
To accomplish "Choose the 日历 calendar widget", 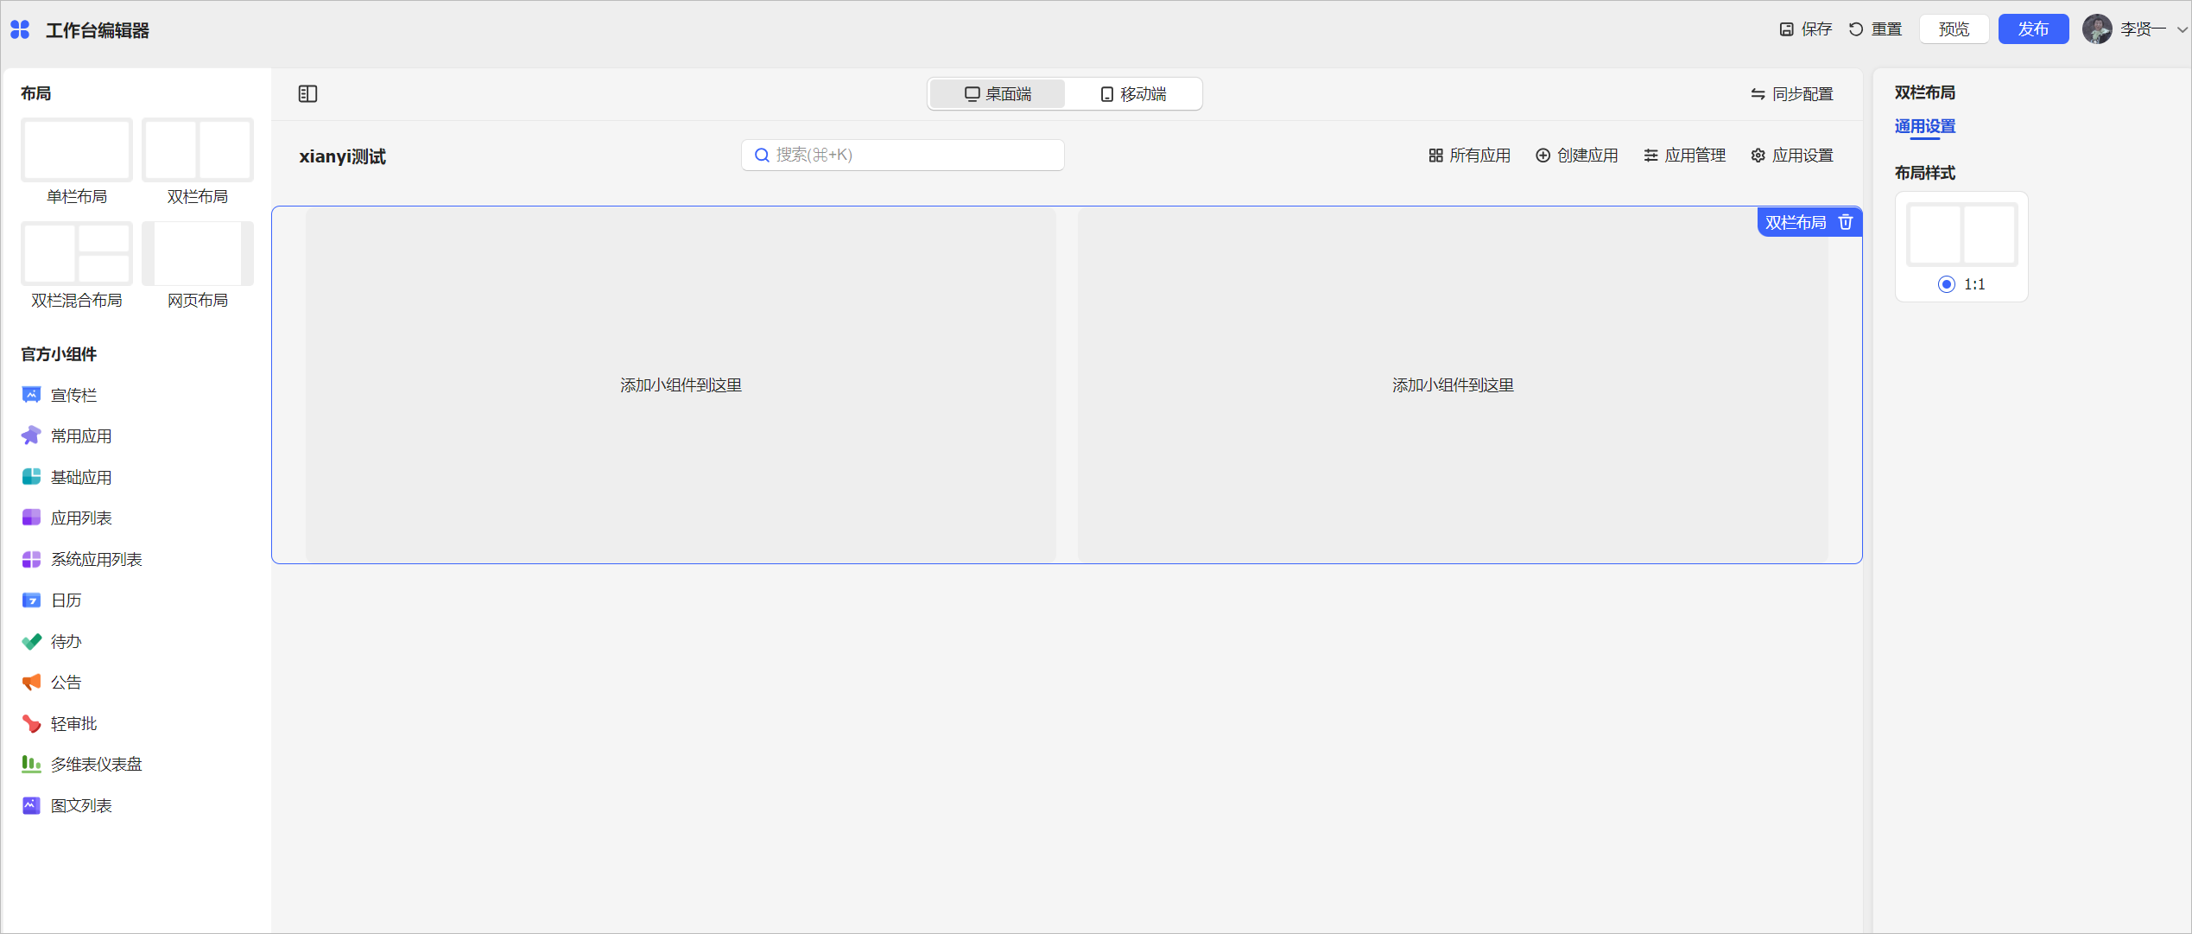I will click(x=66, y=600).
